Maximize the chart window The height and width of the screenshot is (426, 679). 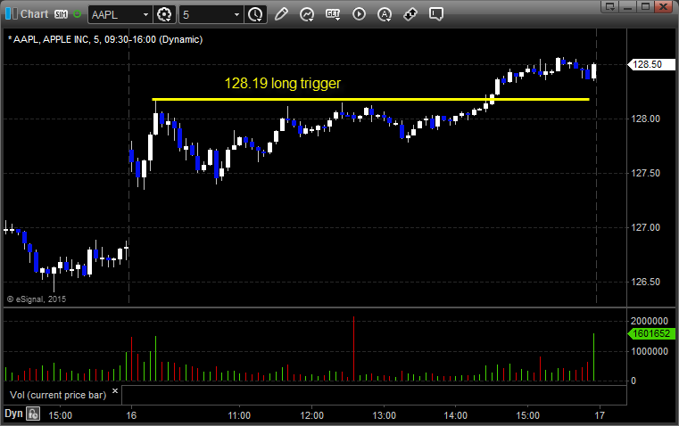[x=645, y=6]
